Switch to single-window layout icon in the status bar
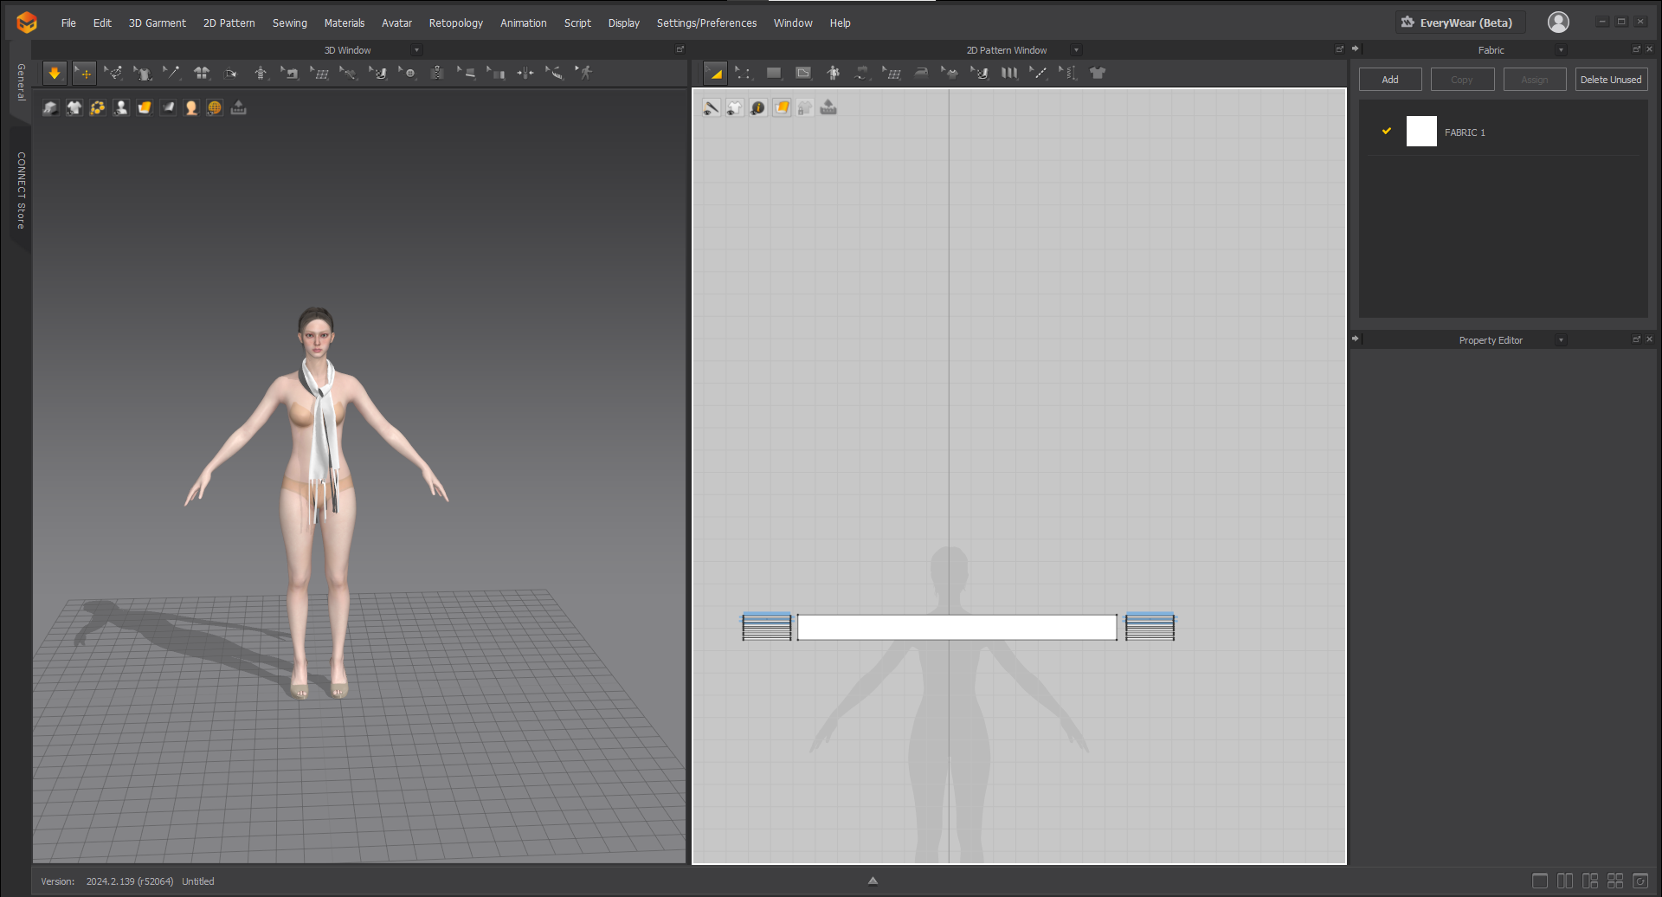 (1540, 881)
